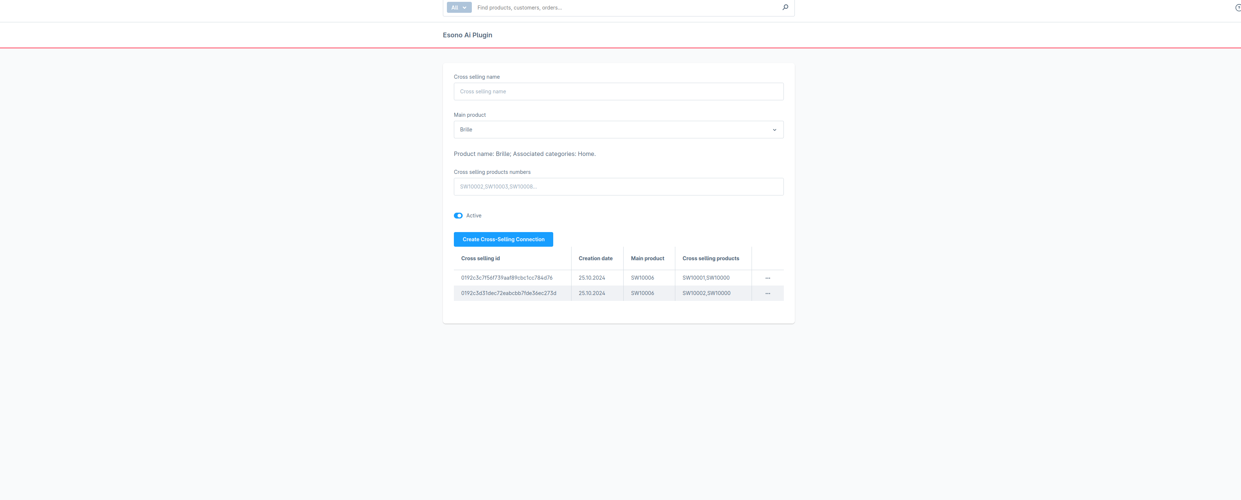Click the search magnifier icon

click(785, 7)
